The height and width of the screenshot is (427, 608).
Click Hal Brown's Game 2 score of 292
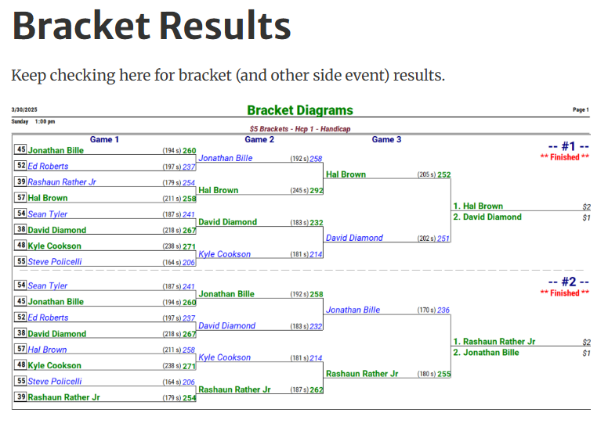tap(316, 190)
